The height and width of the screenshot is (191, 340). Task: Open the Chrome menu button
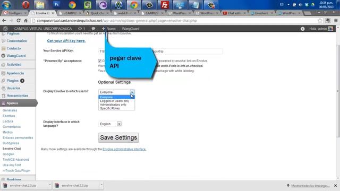pyautogui.click(x=336, y=21)
